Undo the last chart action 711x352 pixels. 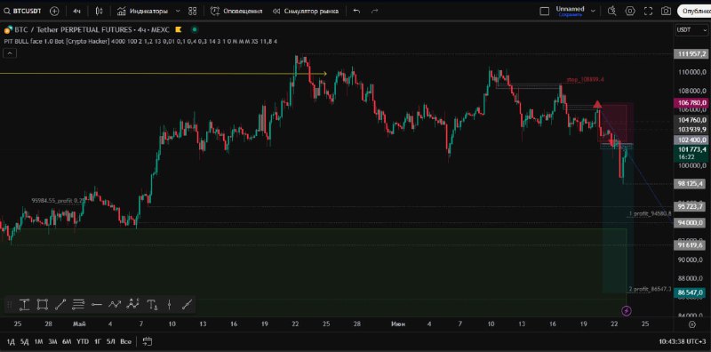click(x=357, y=11)
